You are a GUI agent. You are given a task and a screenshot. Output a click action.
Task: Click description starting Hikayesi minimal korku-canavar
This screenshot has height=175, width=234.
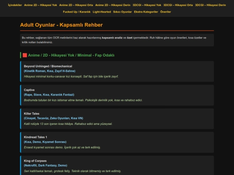(x=71, y=76)
